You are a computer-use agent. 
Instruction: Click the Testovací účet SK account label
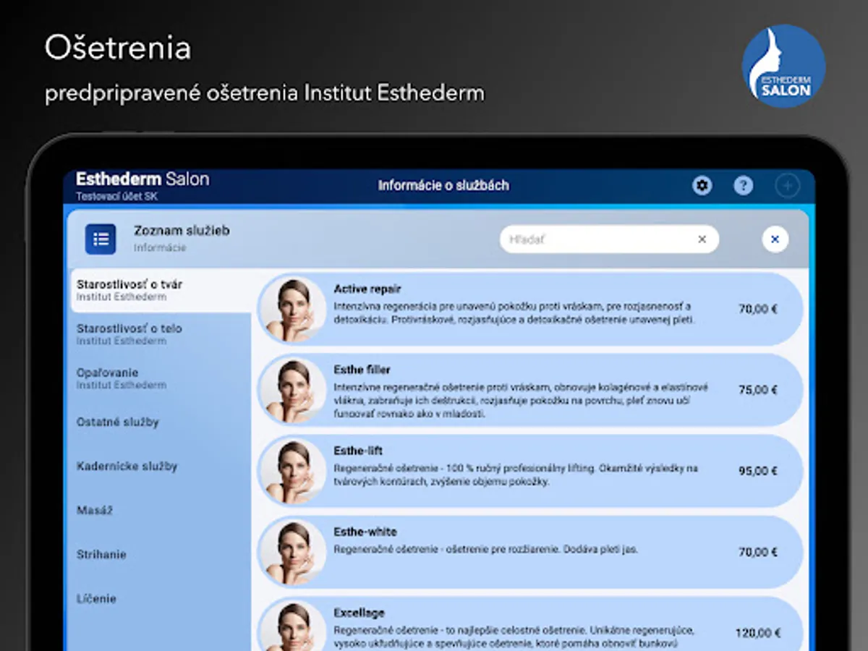(116, 196)
